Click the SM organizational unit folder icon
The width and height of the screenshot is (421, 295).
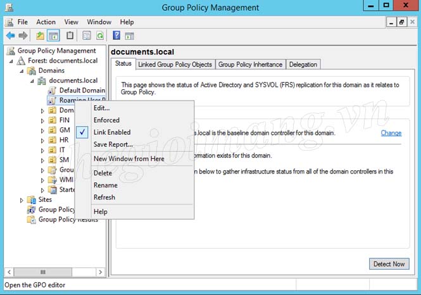53,160
